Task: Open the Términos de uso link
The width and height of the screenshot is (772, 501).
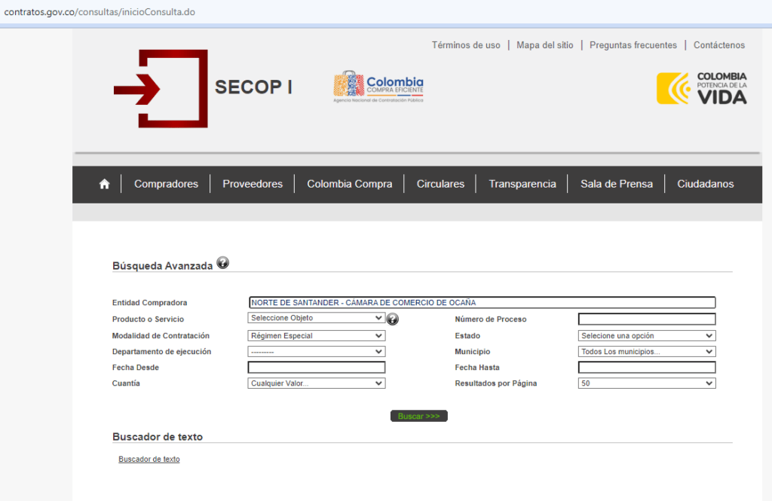Action: point(466,44)
